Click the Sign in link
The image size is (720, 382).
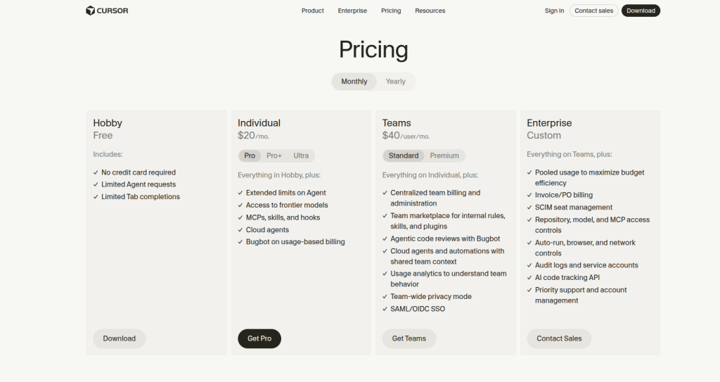554,11
